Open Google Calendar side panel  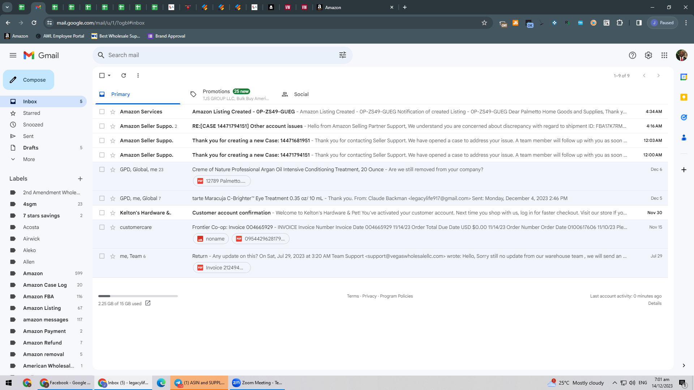point(684,77)
